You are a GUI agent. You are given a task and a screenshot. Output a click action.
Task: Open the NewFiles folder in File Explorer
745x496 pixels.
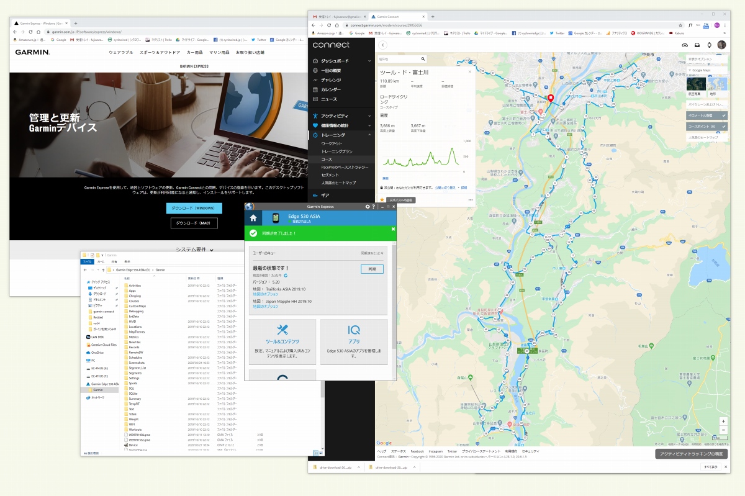click(134, 342)
